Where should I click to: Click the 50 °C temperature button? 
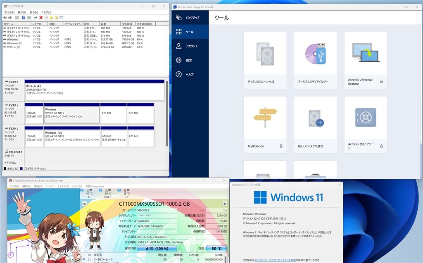click(216, 249)
